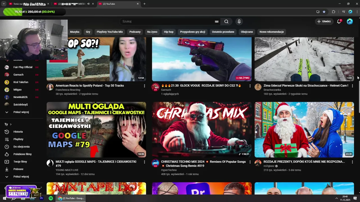Open the Chrome profile avatar in toolbar
This screenshot has height=202, width=360.
point(350,12)
